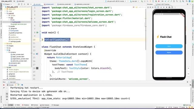The height and width of the screenshot is (109, 194).
Task: Hide the Project panel with minus icon
Action: [x=31, y=4]
